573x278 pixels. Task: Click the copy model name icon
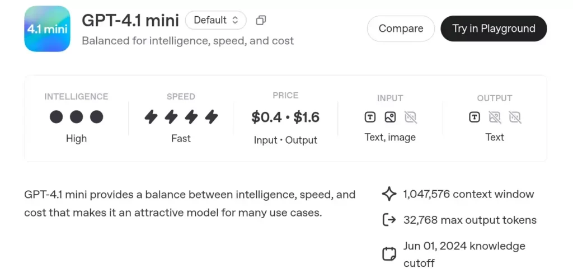(x=261, y=20)
